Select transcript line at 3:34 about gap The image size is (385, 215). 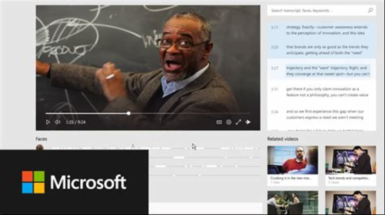321,114
